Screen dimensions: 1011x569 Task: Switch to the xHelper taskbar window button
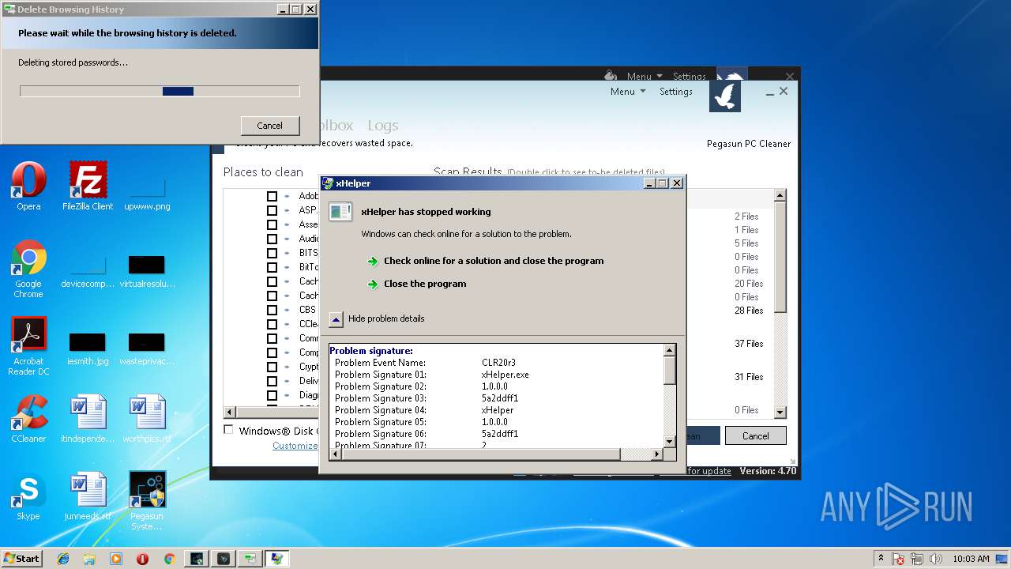(276, 559)
